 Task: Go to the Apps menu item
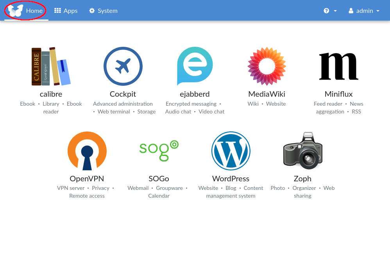coord(66,11)
